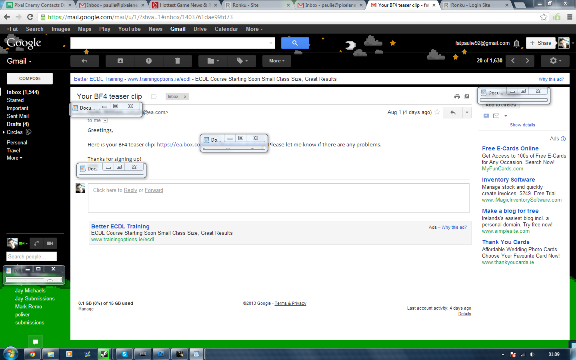The width and height of the screenshot is (576, 360).
Task: Reply using the arrow button
Action: 453,112
